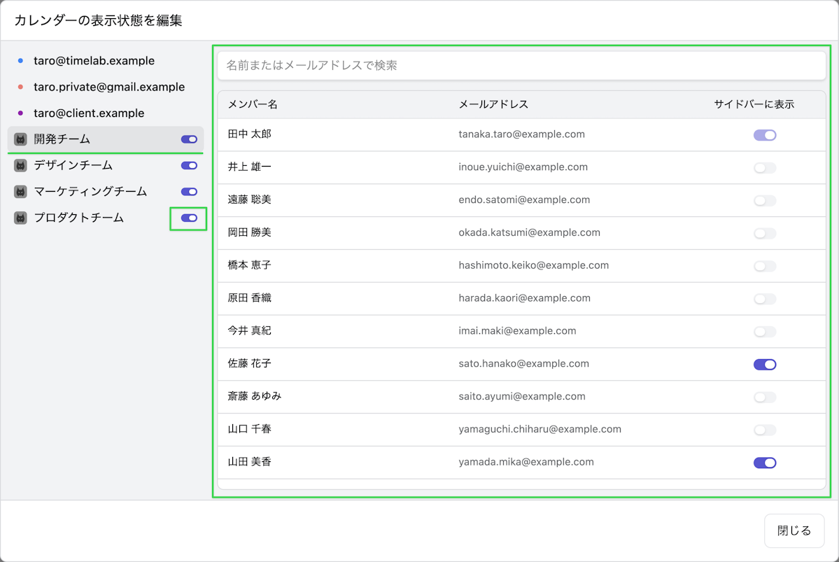This screenshot has height=562, width=839.
Task: Enable sidebar display for 斎藤 あゆみ
Action: [x=765, y=397]
